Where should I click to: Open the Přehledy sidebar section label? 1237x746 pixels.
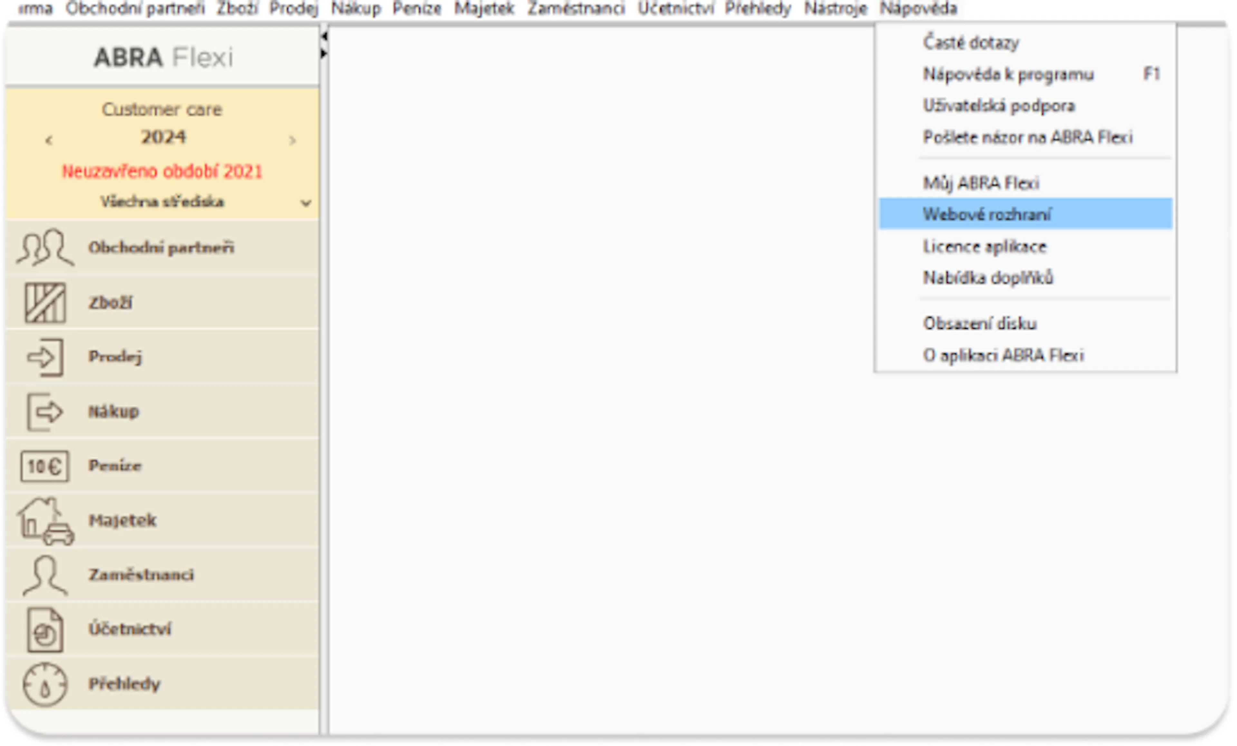pyautogui.click(x=124, y=684)
